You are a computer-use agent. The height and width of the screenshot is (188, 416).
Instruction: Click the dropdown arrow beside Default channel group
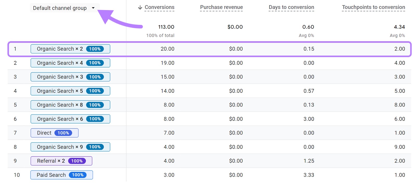(x=93, y=8)
